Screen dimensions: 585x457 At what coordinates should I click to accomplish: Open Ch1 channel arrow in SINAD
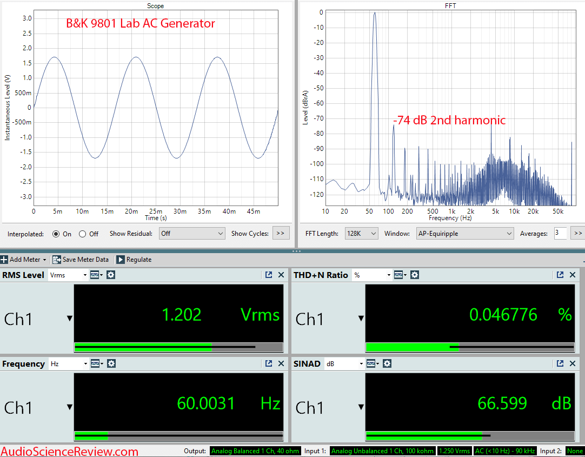pyautogui.click(x=361, y=407)
